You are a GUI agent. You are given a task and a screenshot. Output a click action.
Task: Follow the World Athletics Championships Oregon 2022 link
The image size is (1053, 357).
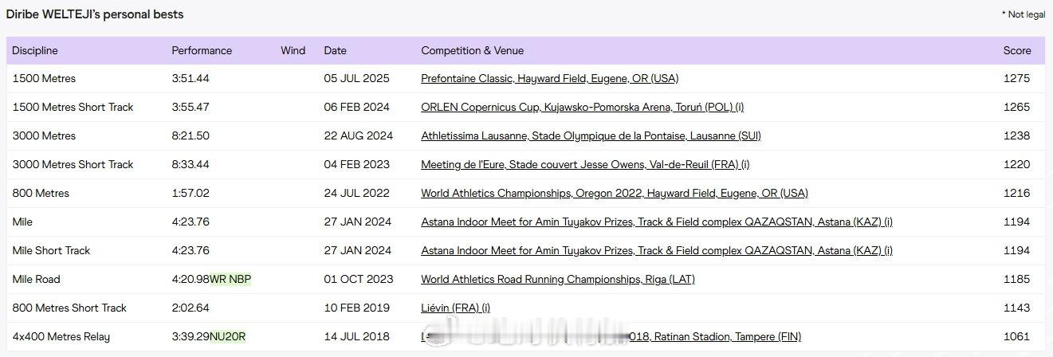point(614,194)
